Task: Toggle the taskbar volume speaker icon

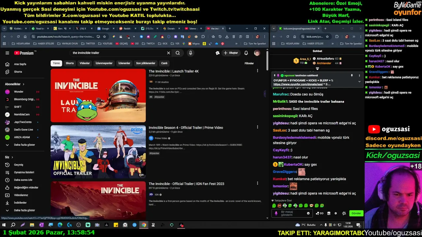Action: point(335,225)
